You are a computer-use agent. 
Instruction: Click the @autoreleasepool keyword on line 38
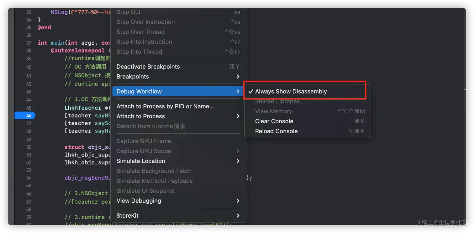[x=78, y=50]
